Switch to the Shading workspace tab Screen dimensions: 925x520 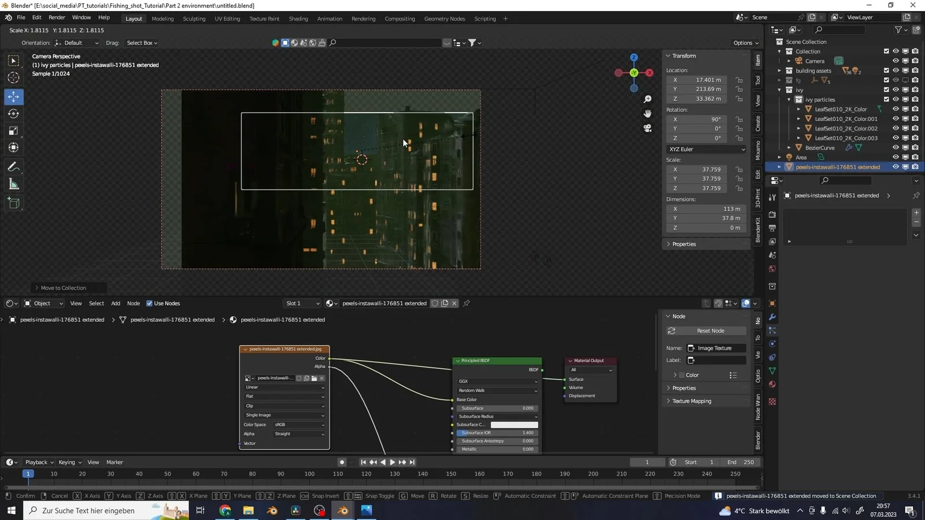(x=298, y=18)
